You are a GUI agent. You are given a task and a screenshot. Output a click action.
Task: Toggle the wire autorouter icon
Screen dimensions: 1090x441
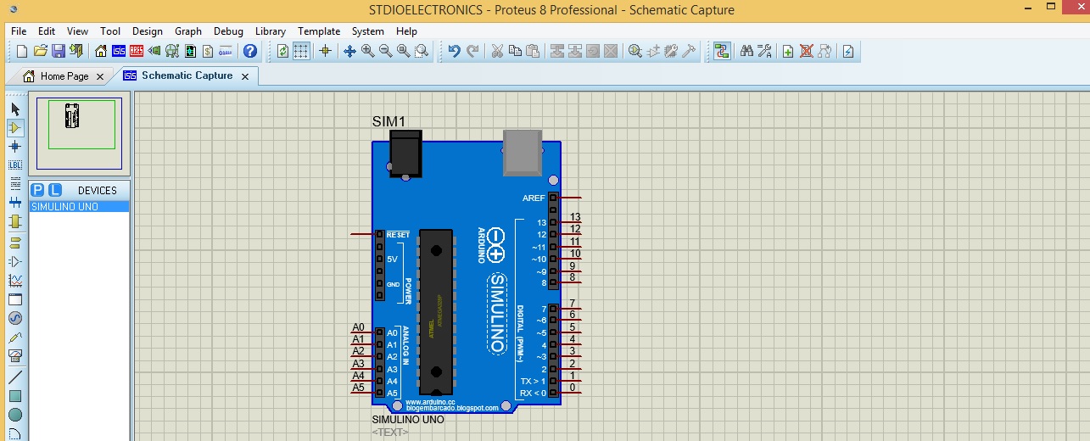pos(722,51)
